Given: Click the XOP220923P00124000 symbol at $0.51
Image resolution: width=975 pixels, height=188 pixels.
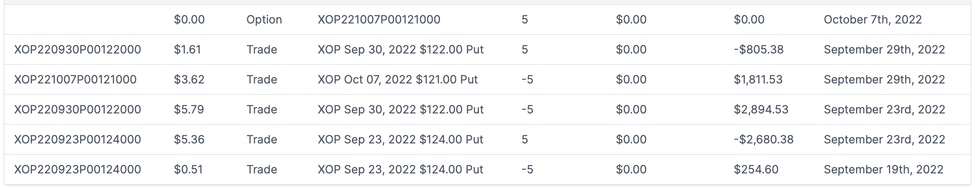Looking at the screenshot, I should [x=78, y=169].
